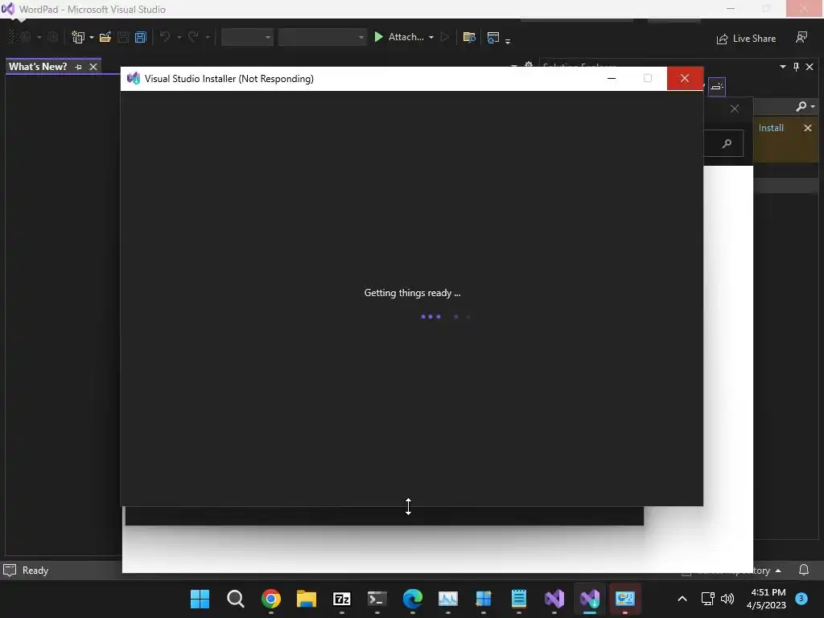
Task: Minimize the Visual Studio Installer window
Action: coord(612,78)
